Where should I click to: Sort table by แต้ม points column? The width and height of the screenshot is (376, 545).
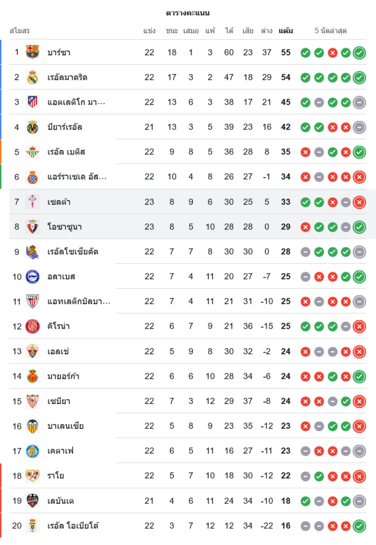(x=286, y=31)
